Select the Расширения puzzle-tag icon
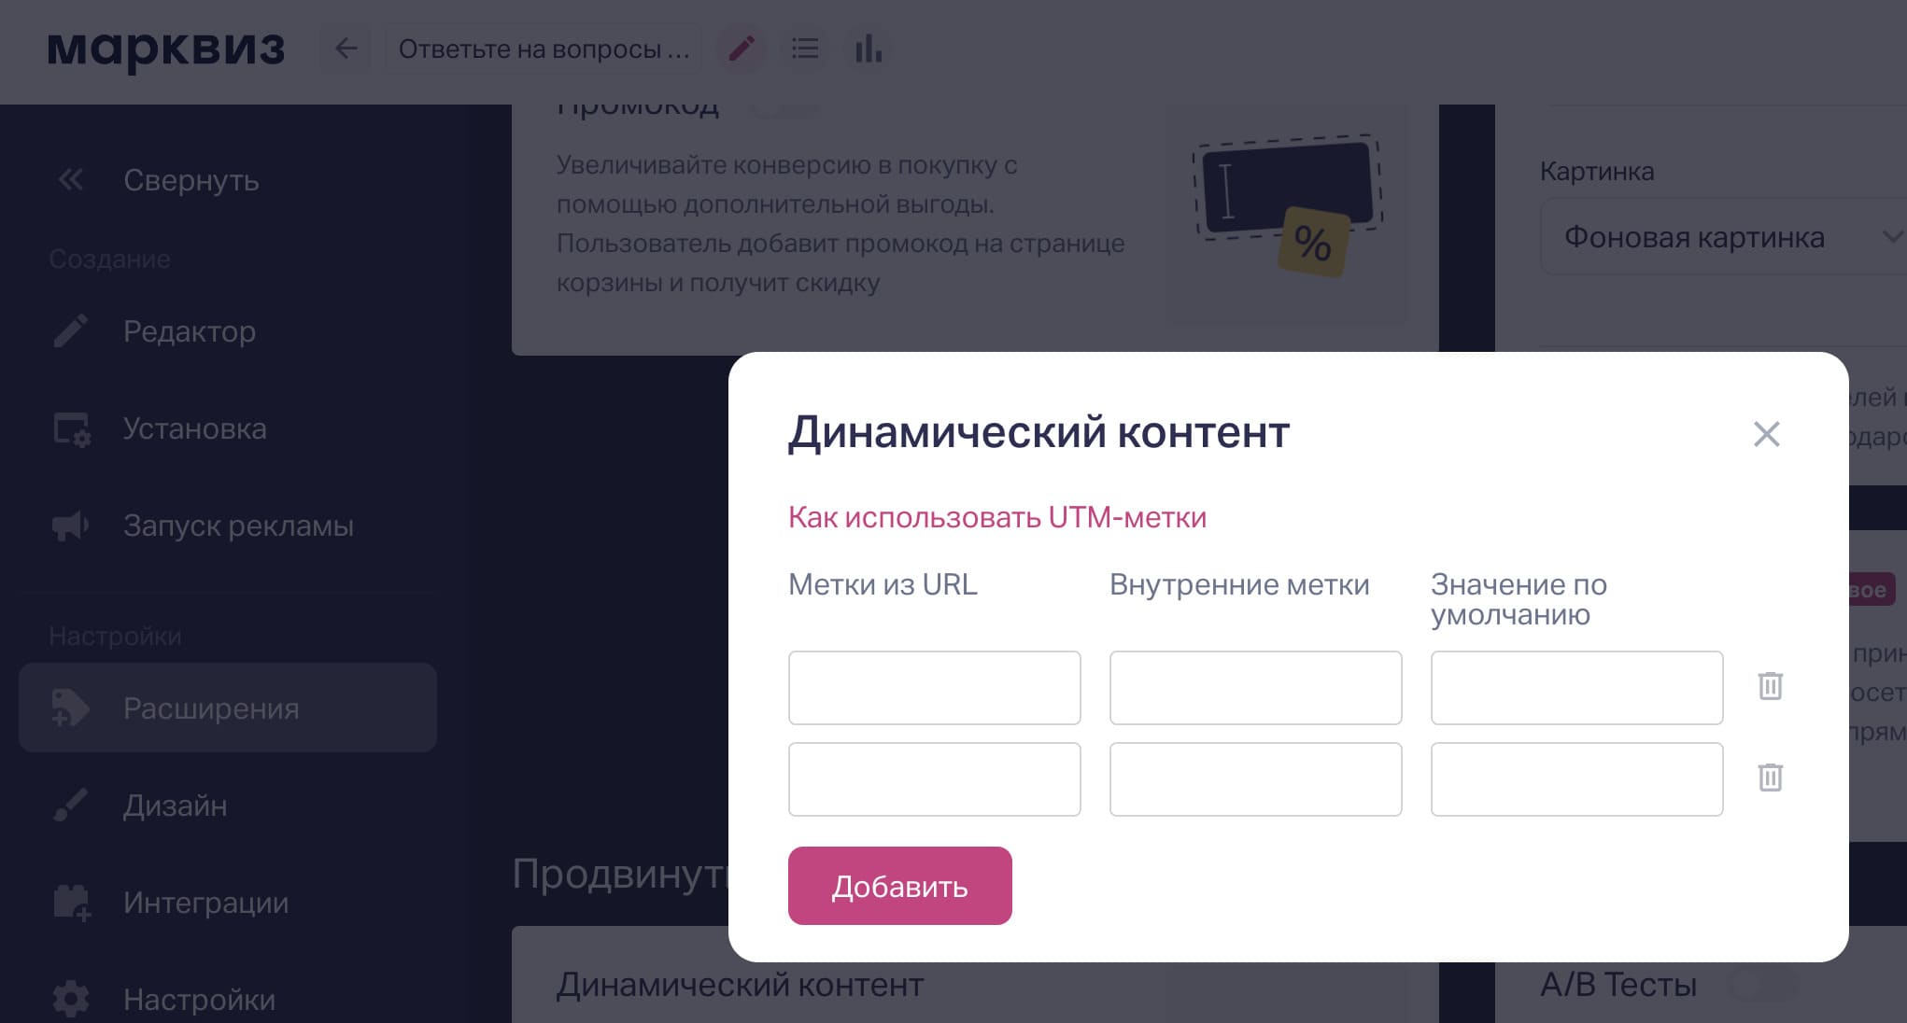 click(69, 708)
